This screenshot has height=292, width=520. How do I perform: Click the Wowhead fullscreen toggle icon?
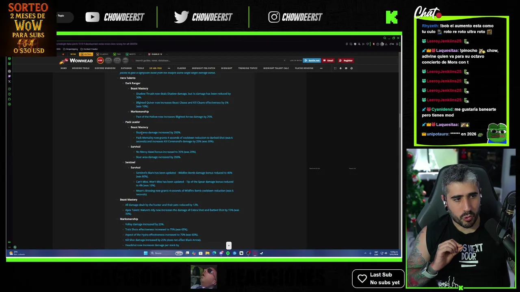(x=335, y=68)
